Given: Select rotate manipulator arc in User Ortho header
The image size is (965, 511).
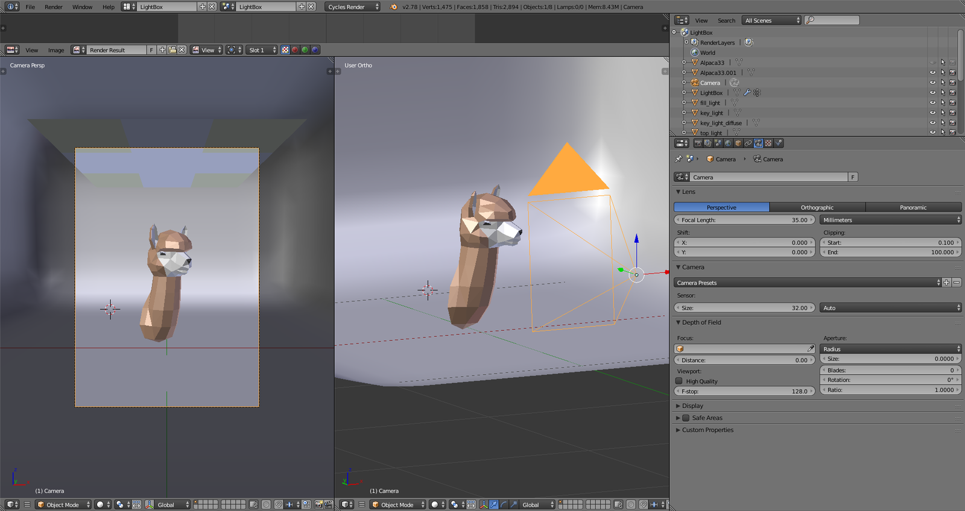Looking at the screenshot, I should coord(504,504).
